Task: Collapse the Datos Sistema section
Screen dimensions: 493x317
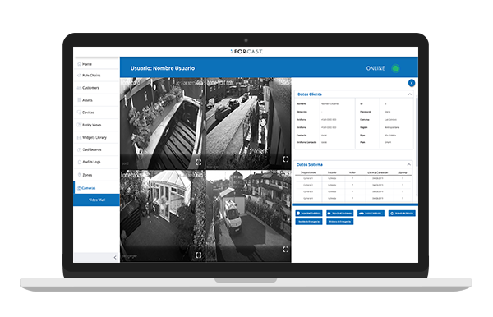Action: coord(408,164)
